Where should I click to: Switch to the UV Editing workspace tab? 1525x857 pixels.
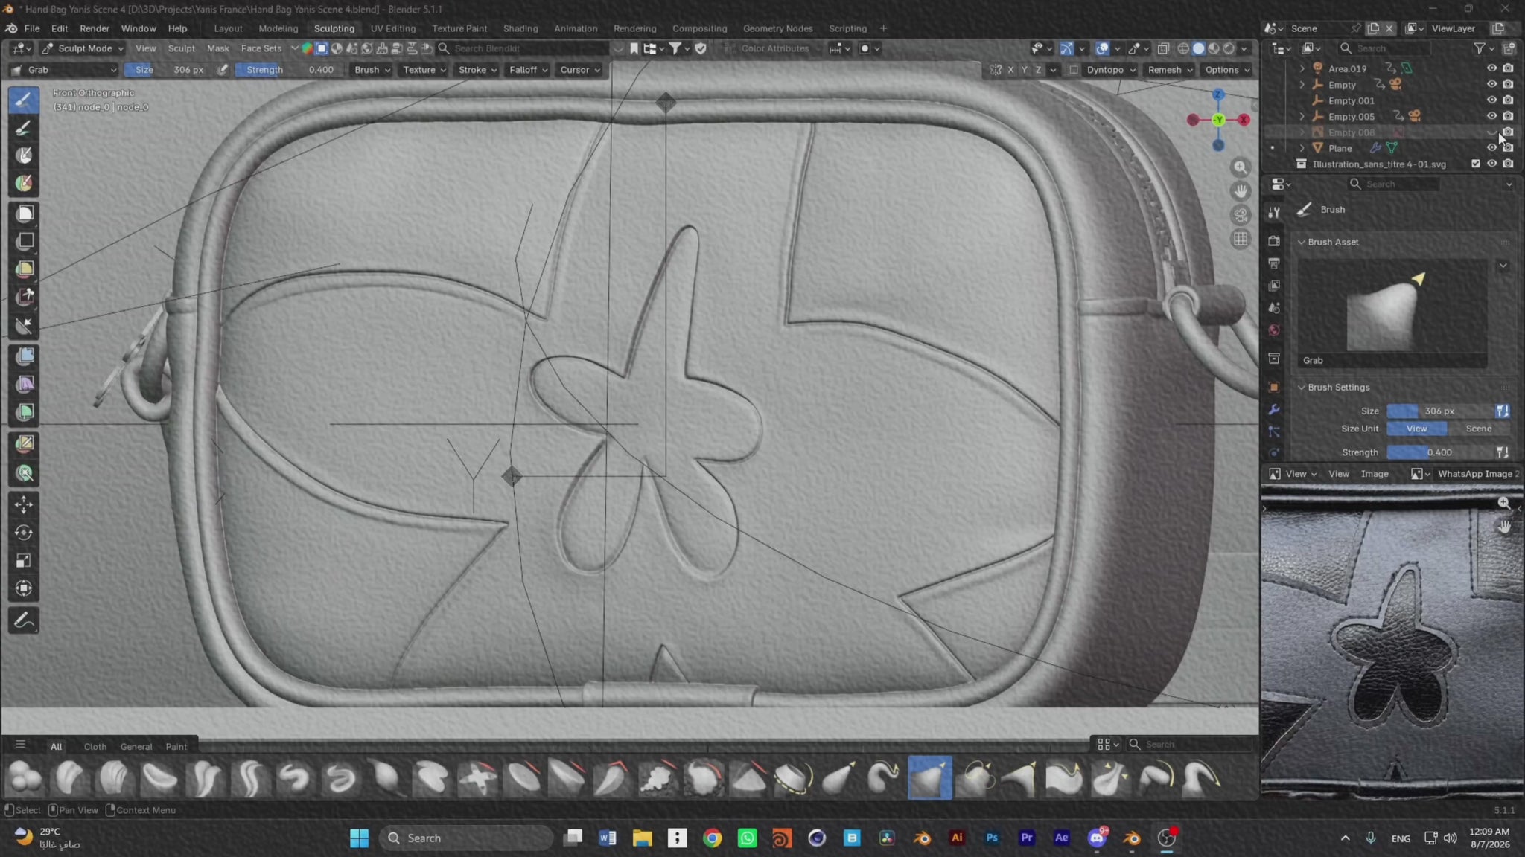pyautogui.click(x=393, y=28)
